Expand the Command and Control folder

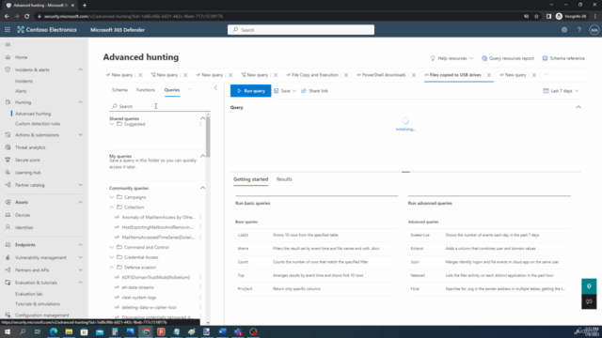point(112,247)
